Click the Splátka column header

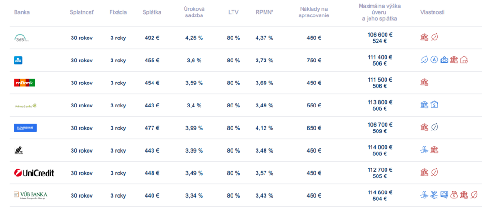[152, 12]
